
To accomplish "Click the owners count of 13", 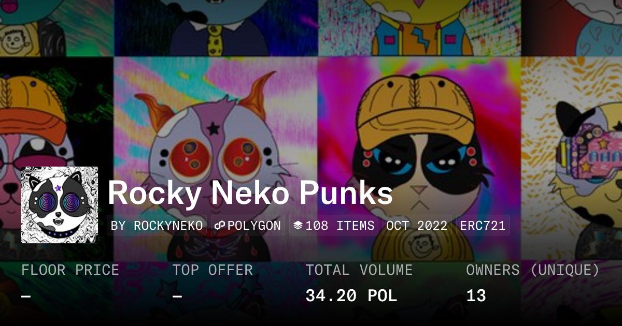I will (476, 296).
